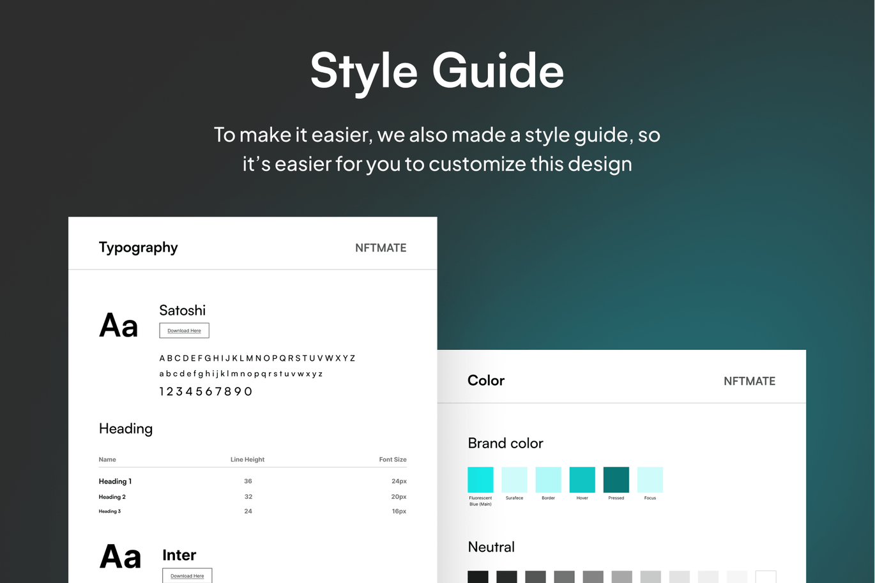
Task: Click the large Aa sample beside Inter
Action: (x=120, y=556)
